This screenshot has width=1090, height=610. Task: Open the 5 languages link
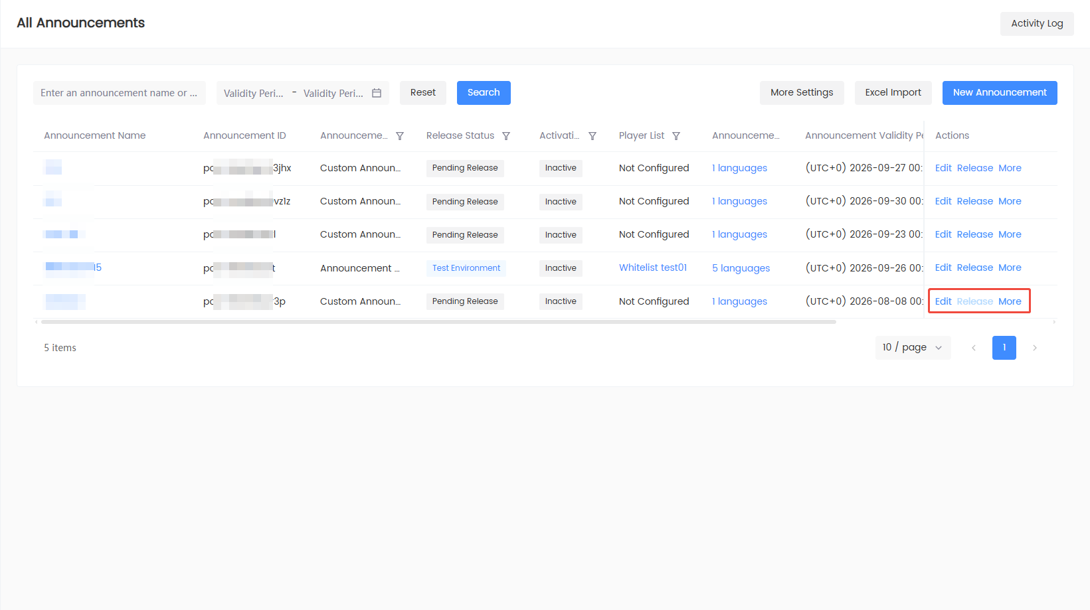click(x=741, y=268)
